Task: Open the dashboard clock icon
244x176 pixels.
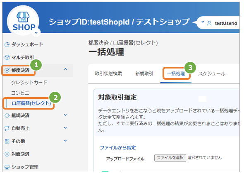Action: 7,44
